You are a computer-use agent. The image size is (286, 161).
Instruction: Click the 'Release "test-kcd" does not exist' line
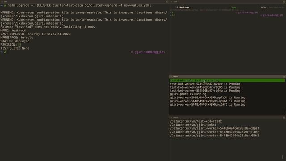[48, 27]
